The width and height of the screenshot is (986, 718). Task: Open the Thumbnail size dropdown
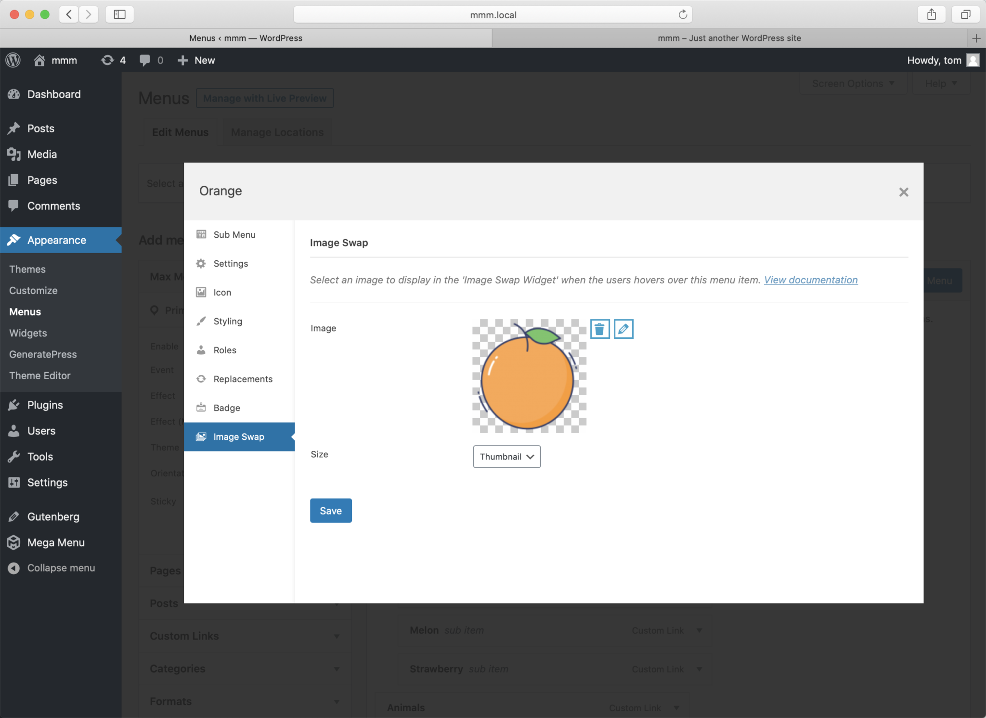[x=506, y=456]
